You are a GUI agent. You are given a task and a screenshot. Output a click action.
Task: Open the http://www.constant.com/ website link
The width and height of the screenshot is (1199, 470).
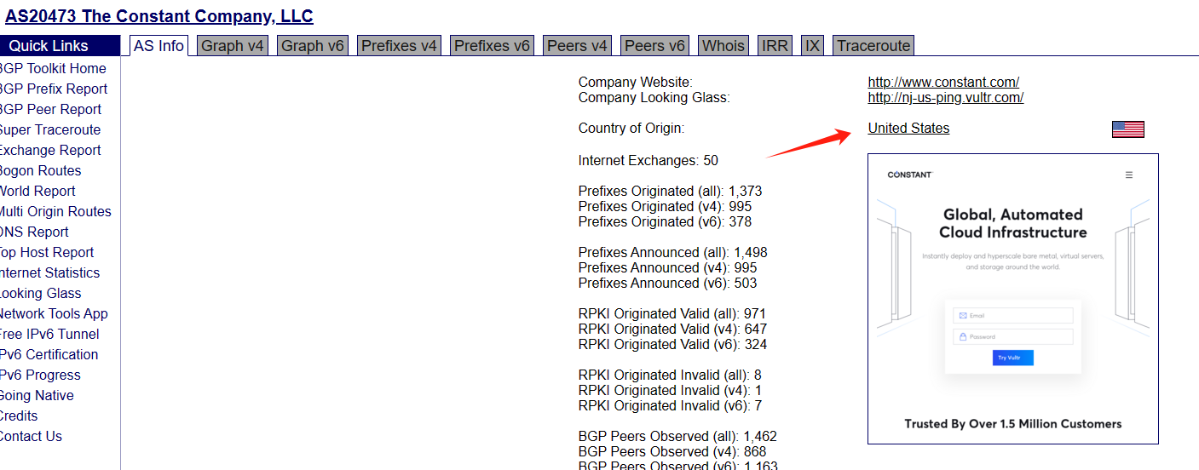pos(943,83)
